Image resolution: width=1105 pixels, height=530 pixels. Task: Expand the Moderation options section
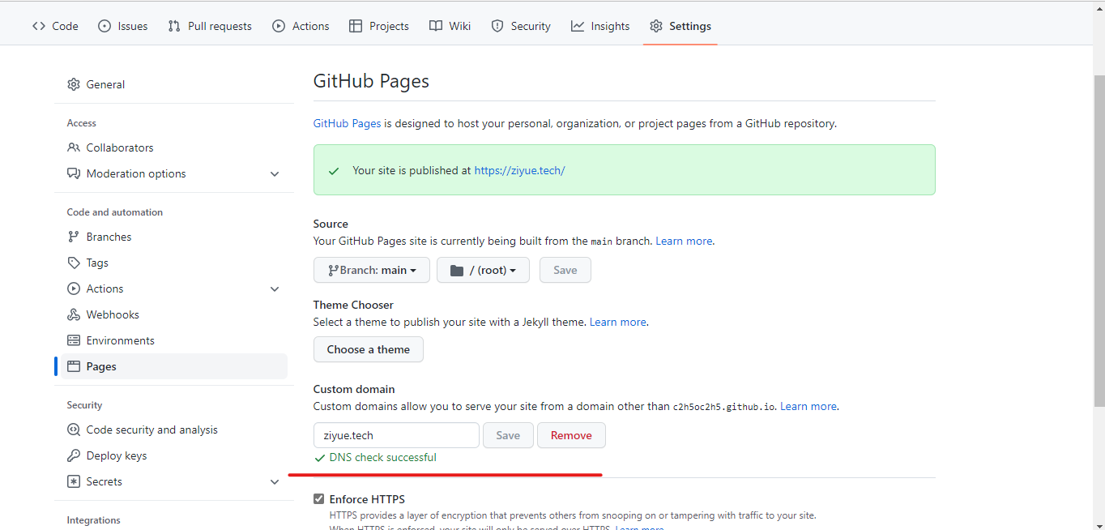point(275,173)
